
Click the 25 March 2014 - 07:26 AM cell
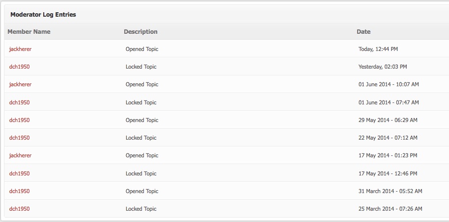391,209
